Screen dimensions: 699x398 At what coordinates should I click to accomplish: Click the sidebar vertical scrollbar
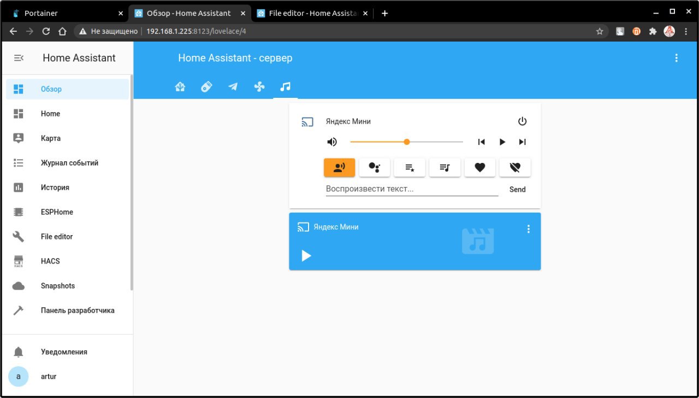pyautogui.click(x=131, y=183)
